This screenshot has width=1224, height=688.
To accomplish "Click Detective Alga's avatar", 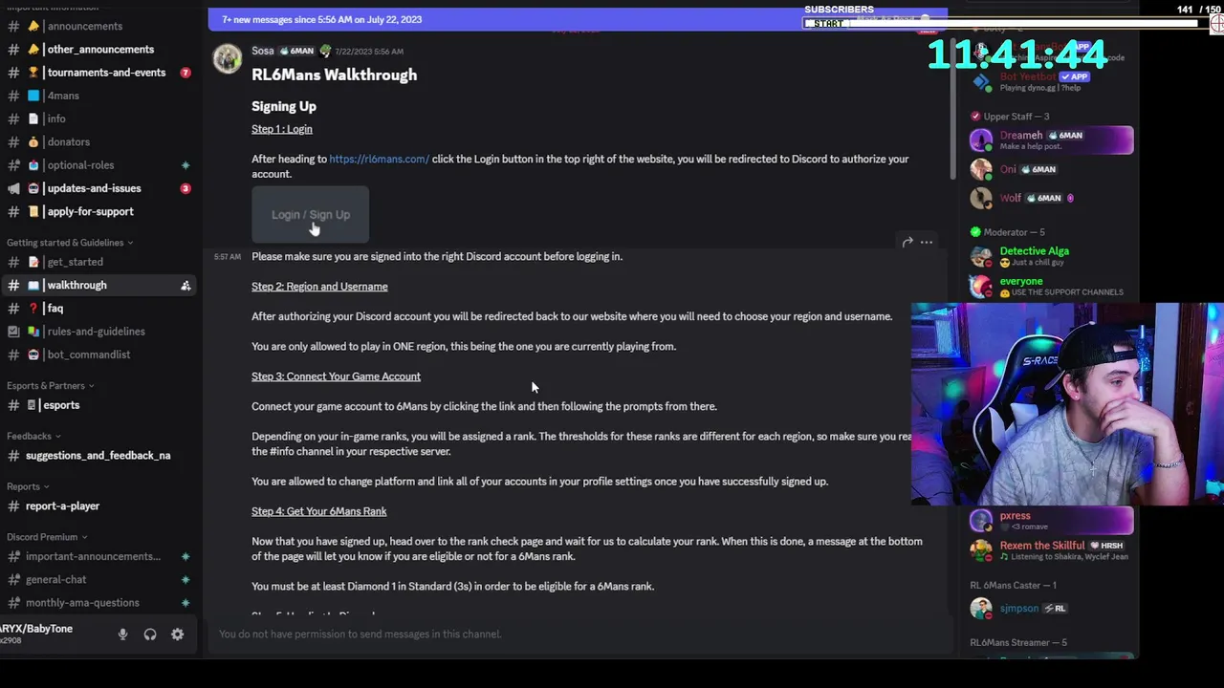I will pos(981,256).
